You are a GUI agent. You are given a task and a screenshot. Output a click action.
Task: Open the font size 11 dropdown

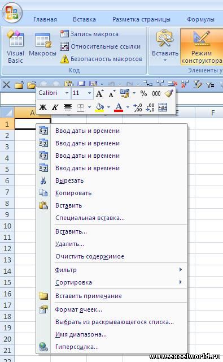tap(89, 93)
